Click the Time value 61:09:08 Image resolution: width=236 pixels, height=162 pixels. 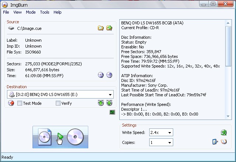tap(33, 76)
